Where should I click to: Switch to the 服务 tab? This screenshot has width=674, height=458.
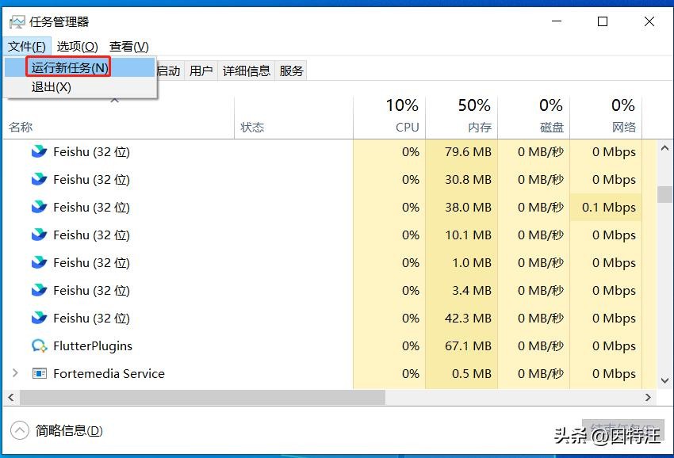pos(291,71)
